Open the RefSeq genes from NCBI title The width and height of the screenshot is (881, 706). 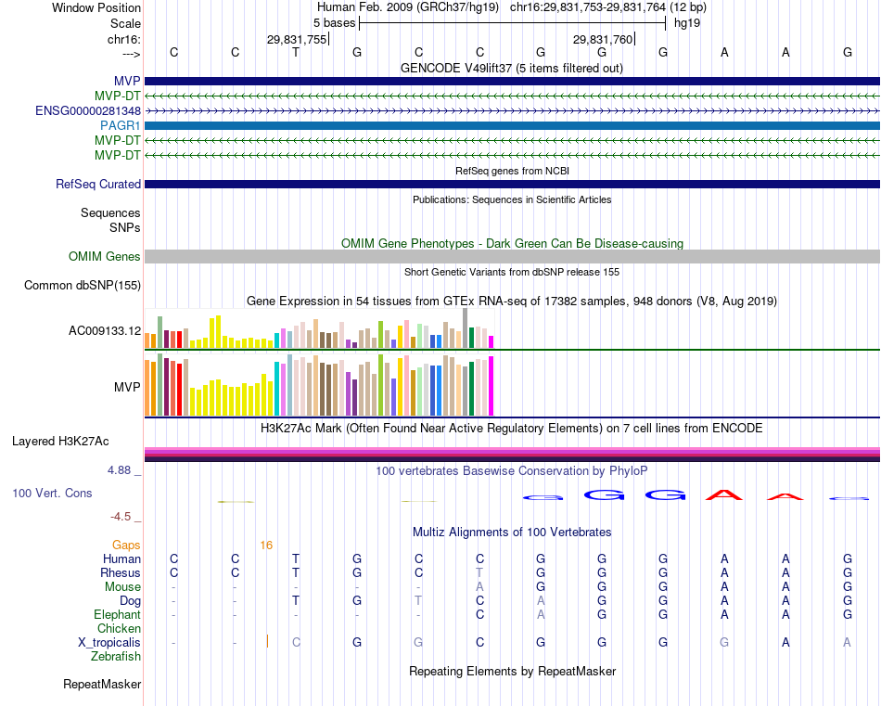pyautogui.click(x=512, y=171)
